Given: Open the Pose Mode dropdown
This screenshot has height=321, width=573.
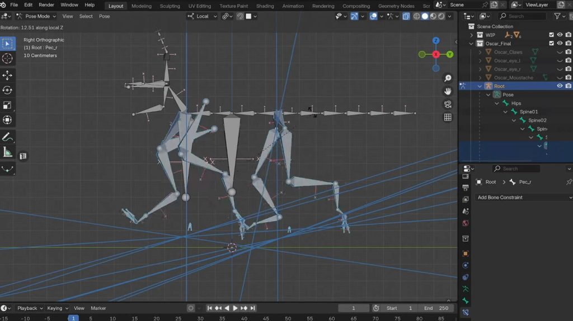Looking at the screenshot, I should coord(37,16).
